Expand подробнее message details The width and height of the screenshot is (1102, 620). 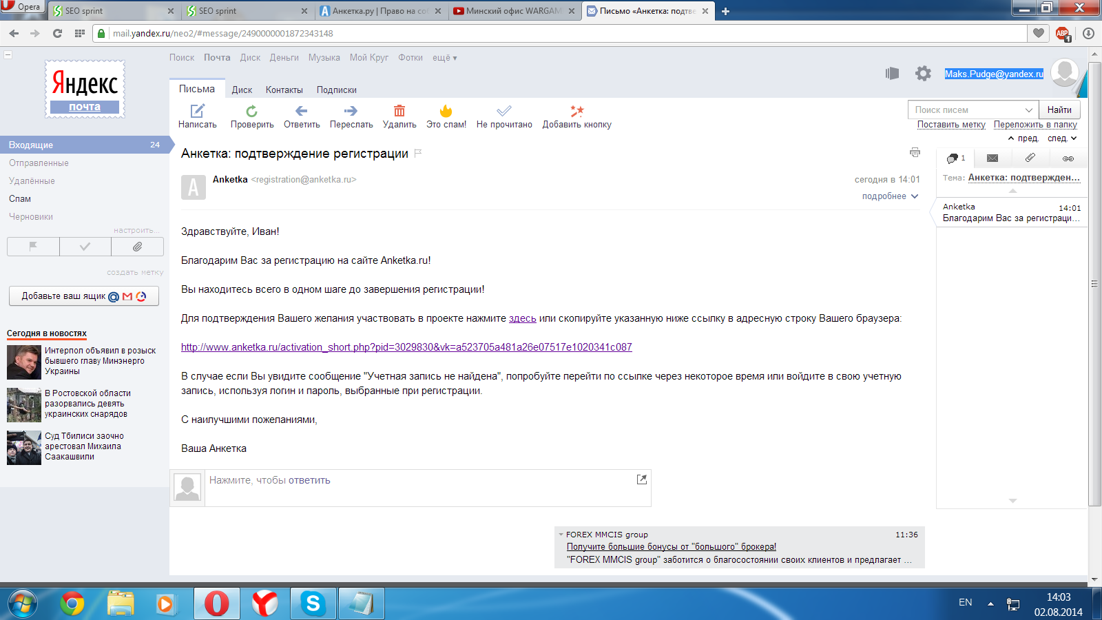tap(890, 196)
